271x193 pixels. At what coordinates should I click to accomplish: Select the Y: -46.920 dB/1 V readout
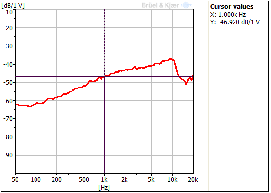pyautogui.click(x=235, y=22)
